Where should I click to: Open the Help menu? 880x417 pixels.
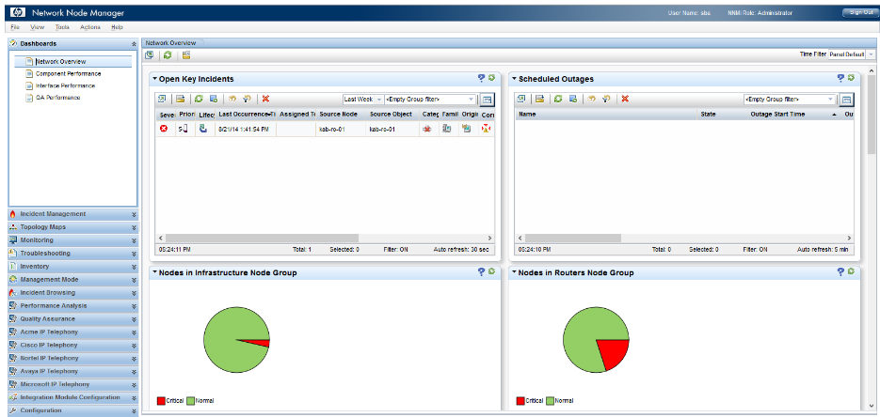click(118, 27)
